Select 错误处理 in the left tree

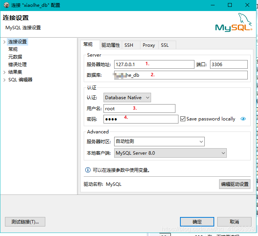[18, 65]
